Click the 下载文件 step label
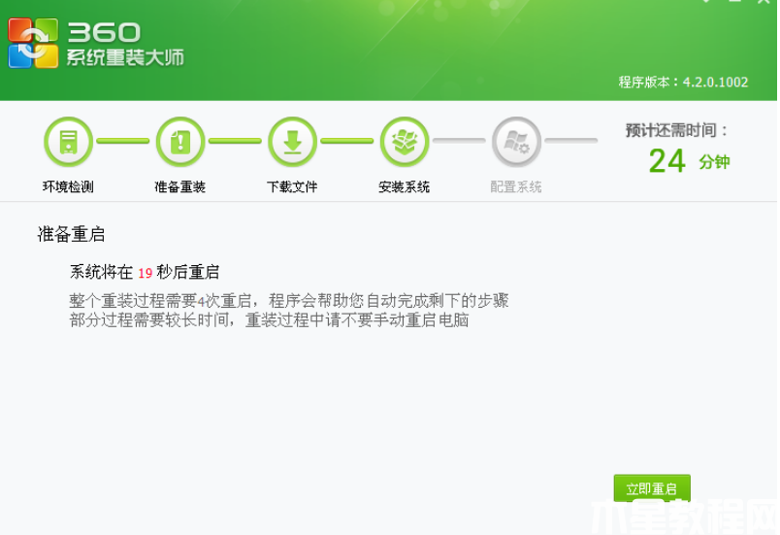 [292, 187]
